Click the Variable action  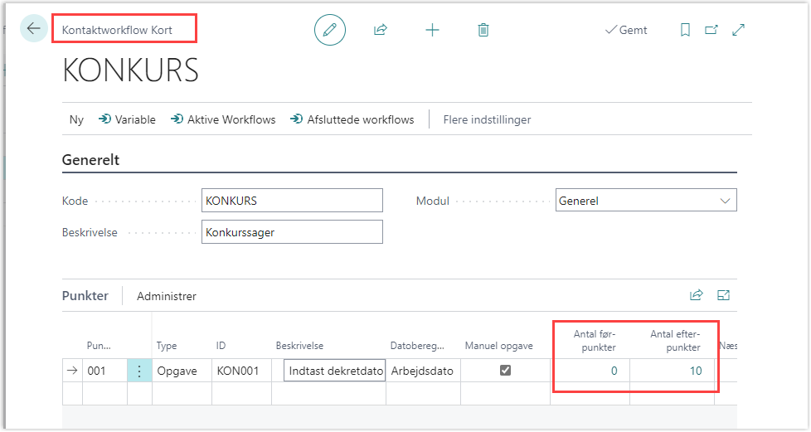[x=127, y=119]
